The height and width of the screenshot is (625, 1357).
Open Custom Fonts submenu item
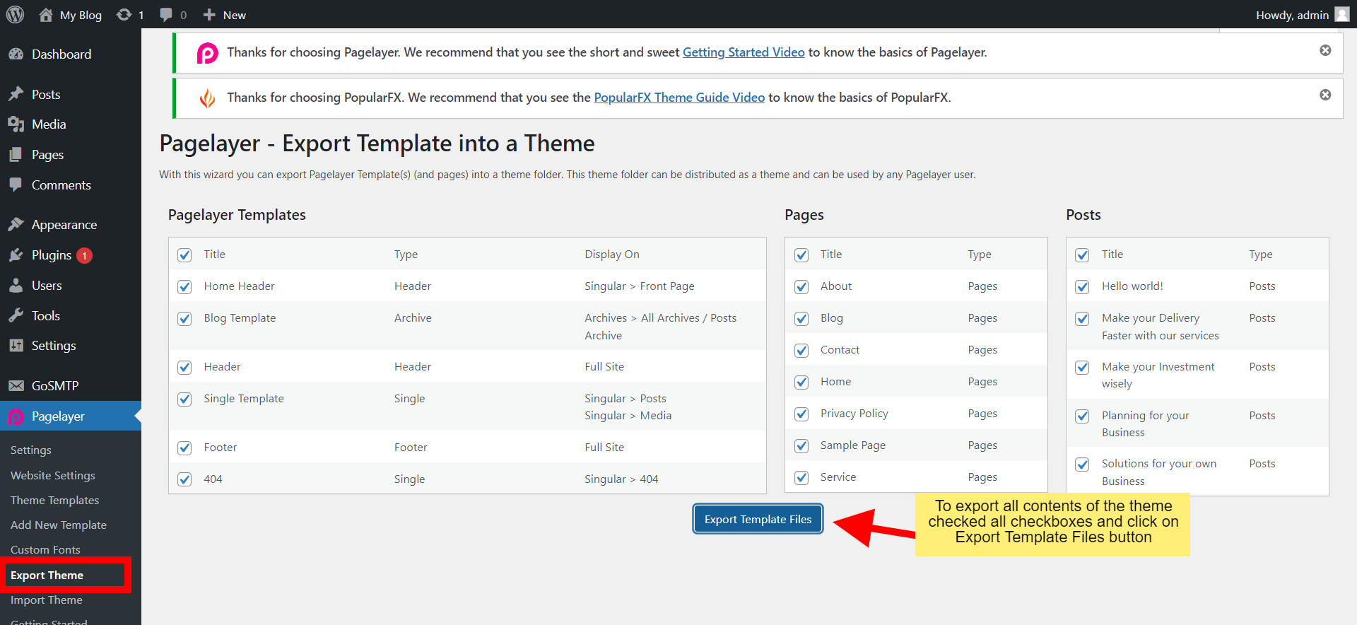coord(45,549)
